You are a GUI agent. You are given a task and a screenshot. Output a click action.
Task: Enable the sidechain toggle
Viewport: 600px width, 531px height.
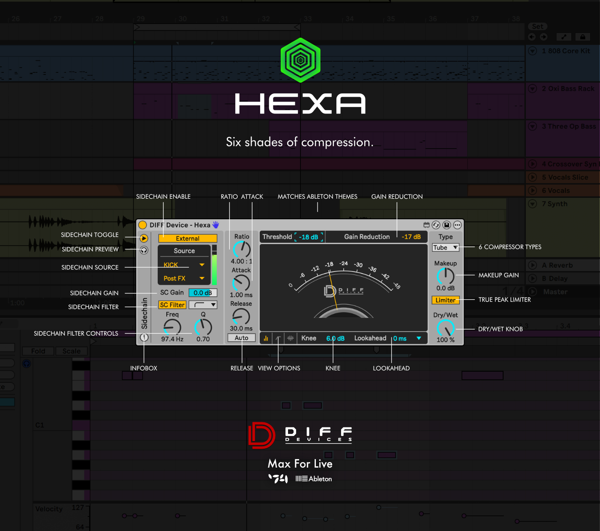(144, 238)
